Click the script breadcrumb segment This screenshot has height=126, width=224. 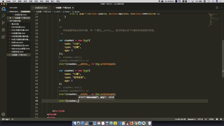76,12
